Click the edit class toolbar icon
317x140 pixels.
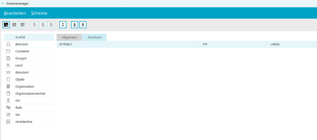click(x=14, y=25)
